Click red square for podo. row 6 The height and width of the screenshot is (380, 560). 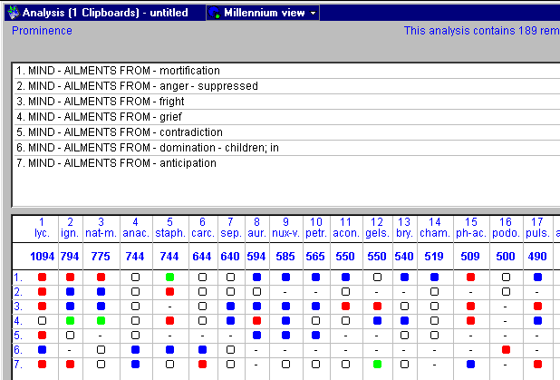tap(506, 349)
